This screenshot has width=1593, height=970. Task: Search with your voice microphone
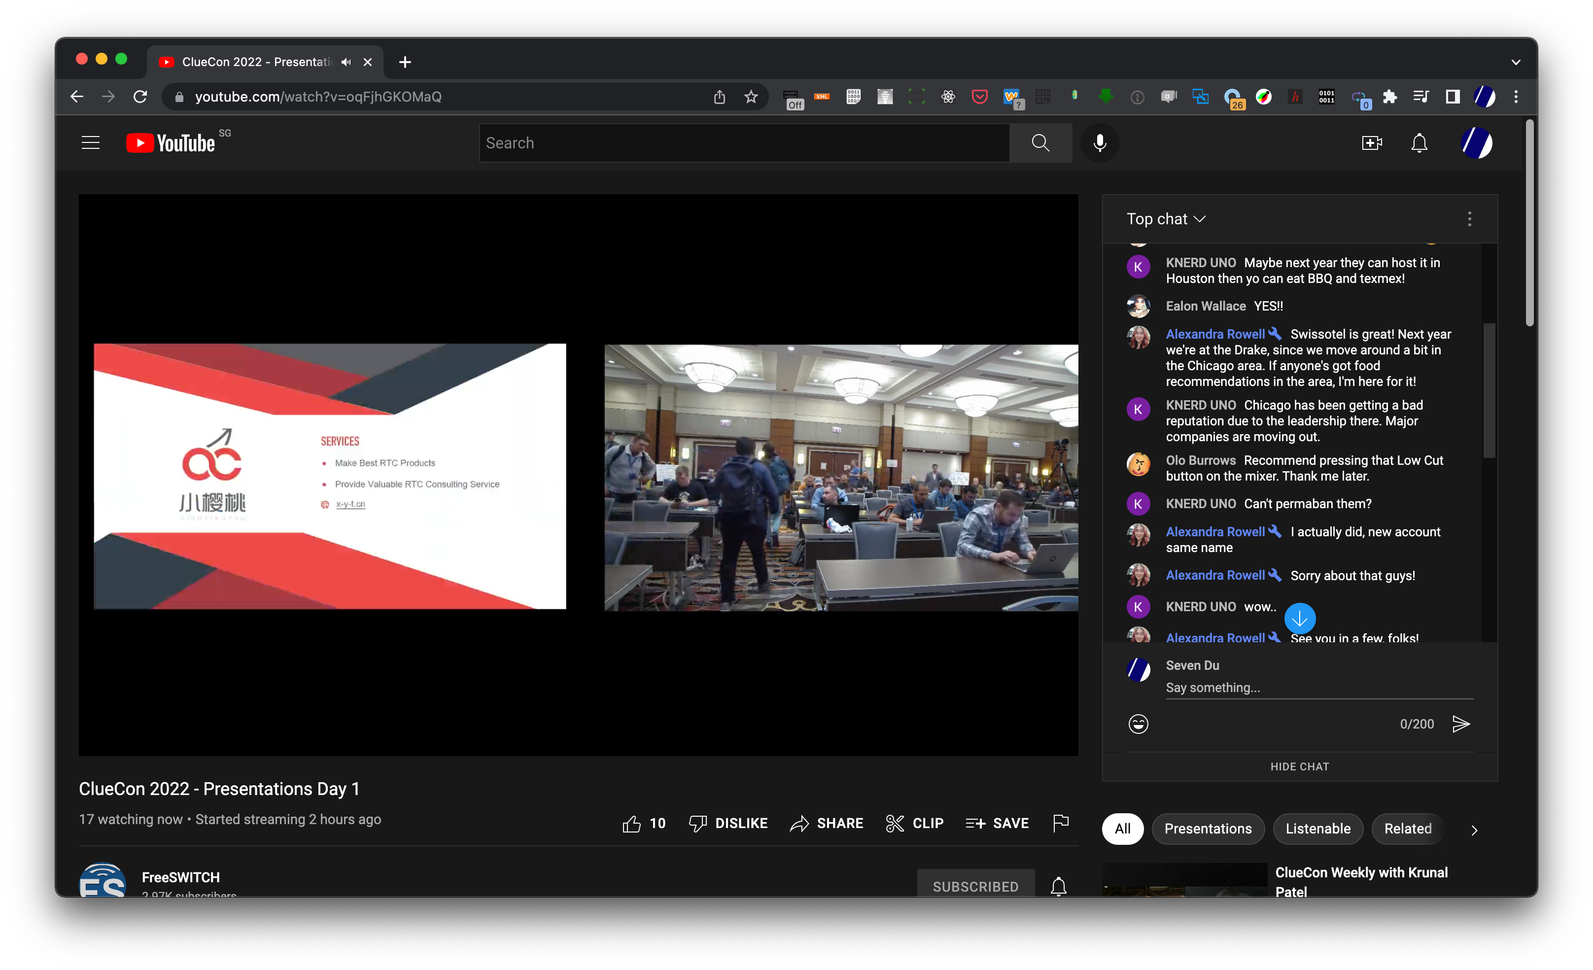pyautogui.click(x=1099, y=143)
